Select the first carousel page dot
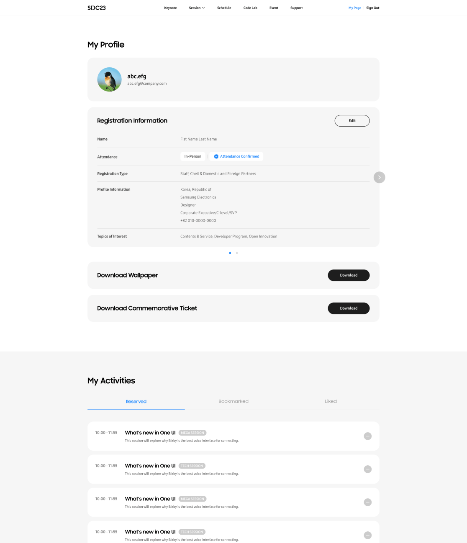The image size is (467, 543). (x=230, y=253)
